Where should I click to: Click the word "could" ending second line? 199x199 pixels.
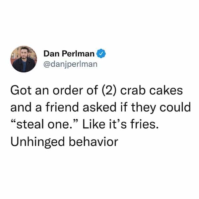click(175, 107)
